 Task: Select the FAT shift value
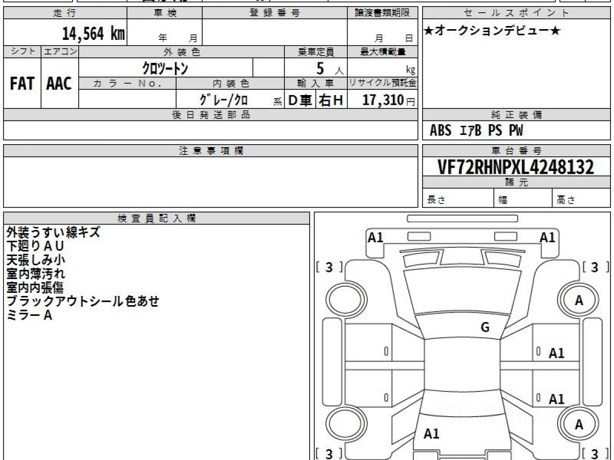coord(22,83)
